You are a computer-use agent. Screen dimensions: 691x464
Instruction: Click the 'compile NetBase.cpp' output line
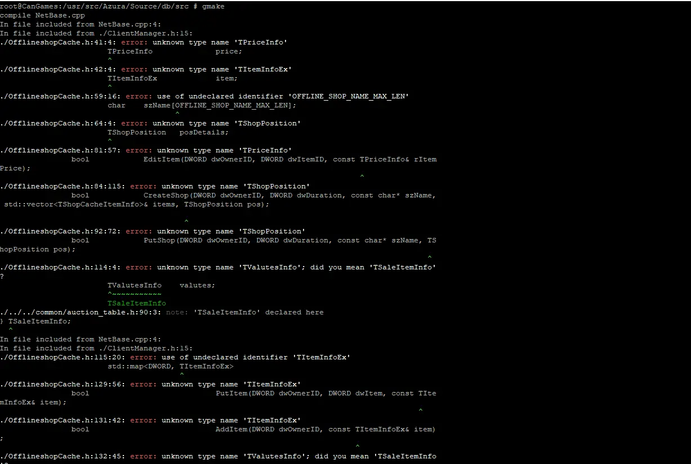[x=42, y=15]
